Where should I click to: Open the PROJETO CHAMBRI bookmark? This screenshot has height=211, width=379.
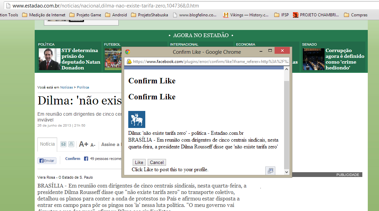click(316, 15)
